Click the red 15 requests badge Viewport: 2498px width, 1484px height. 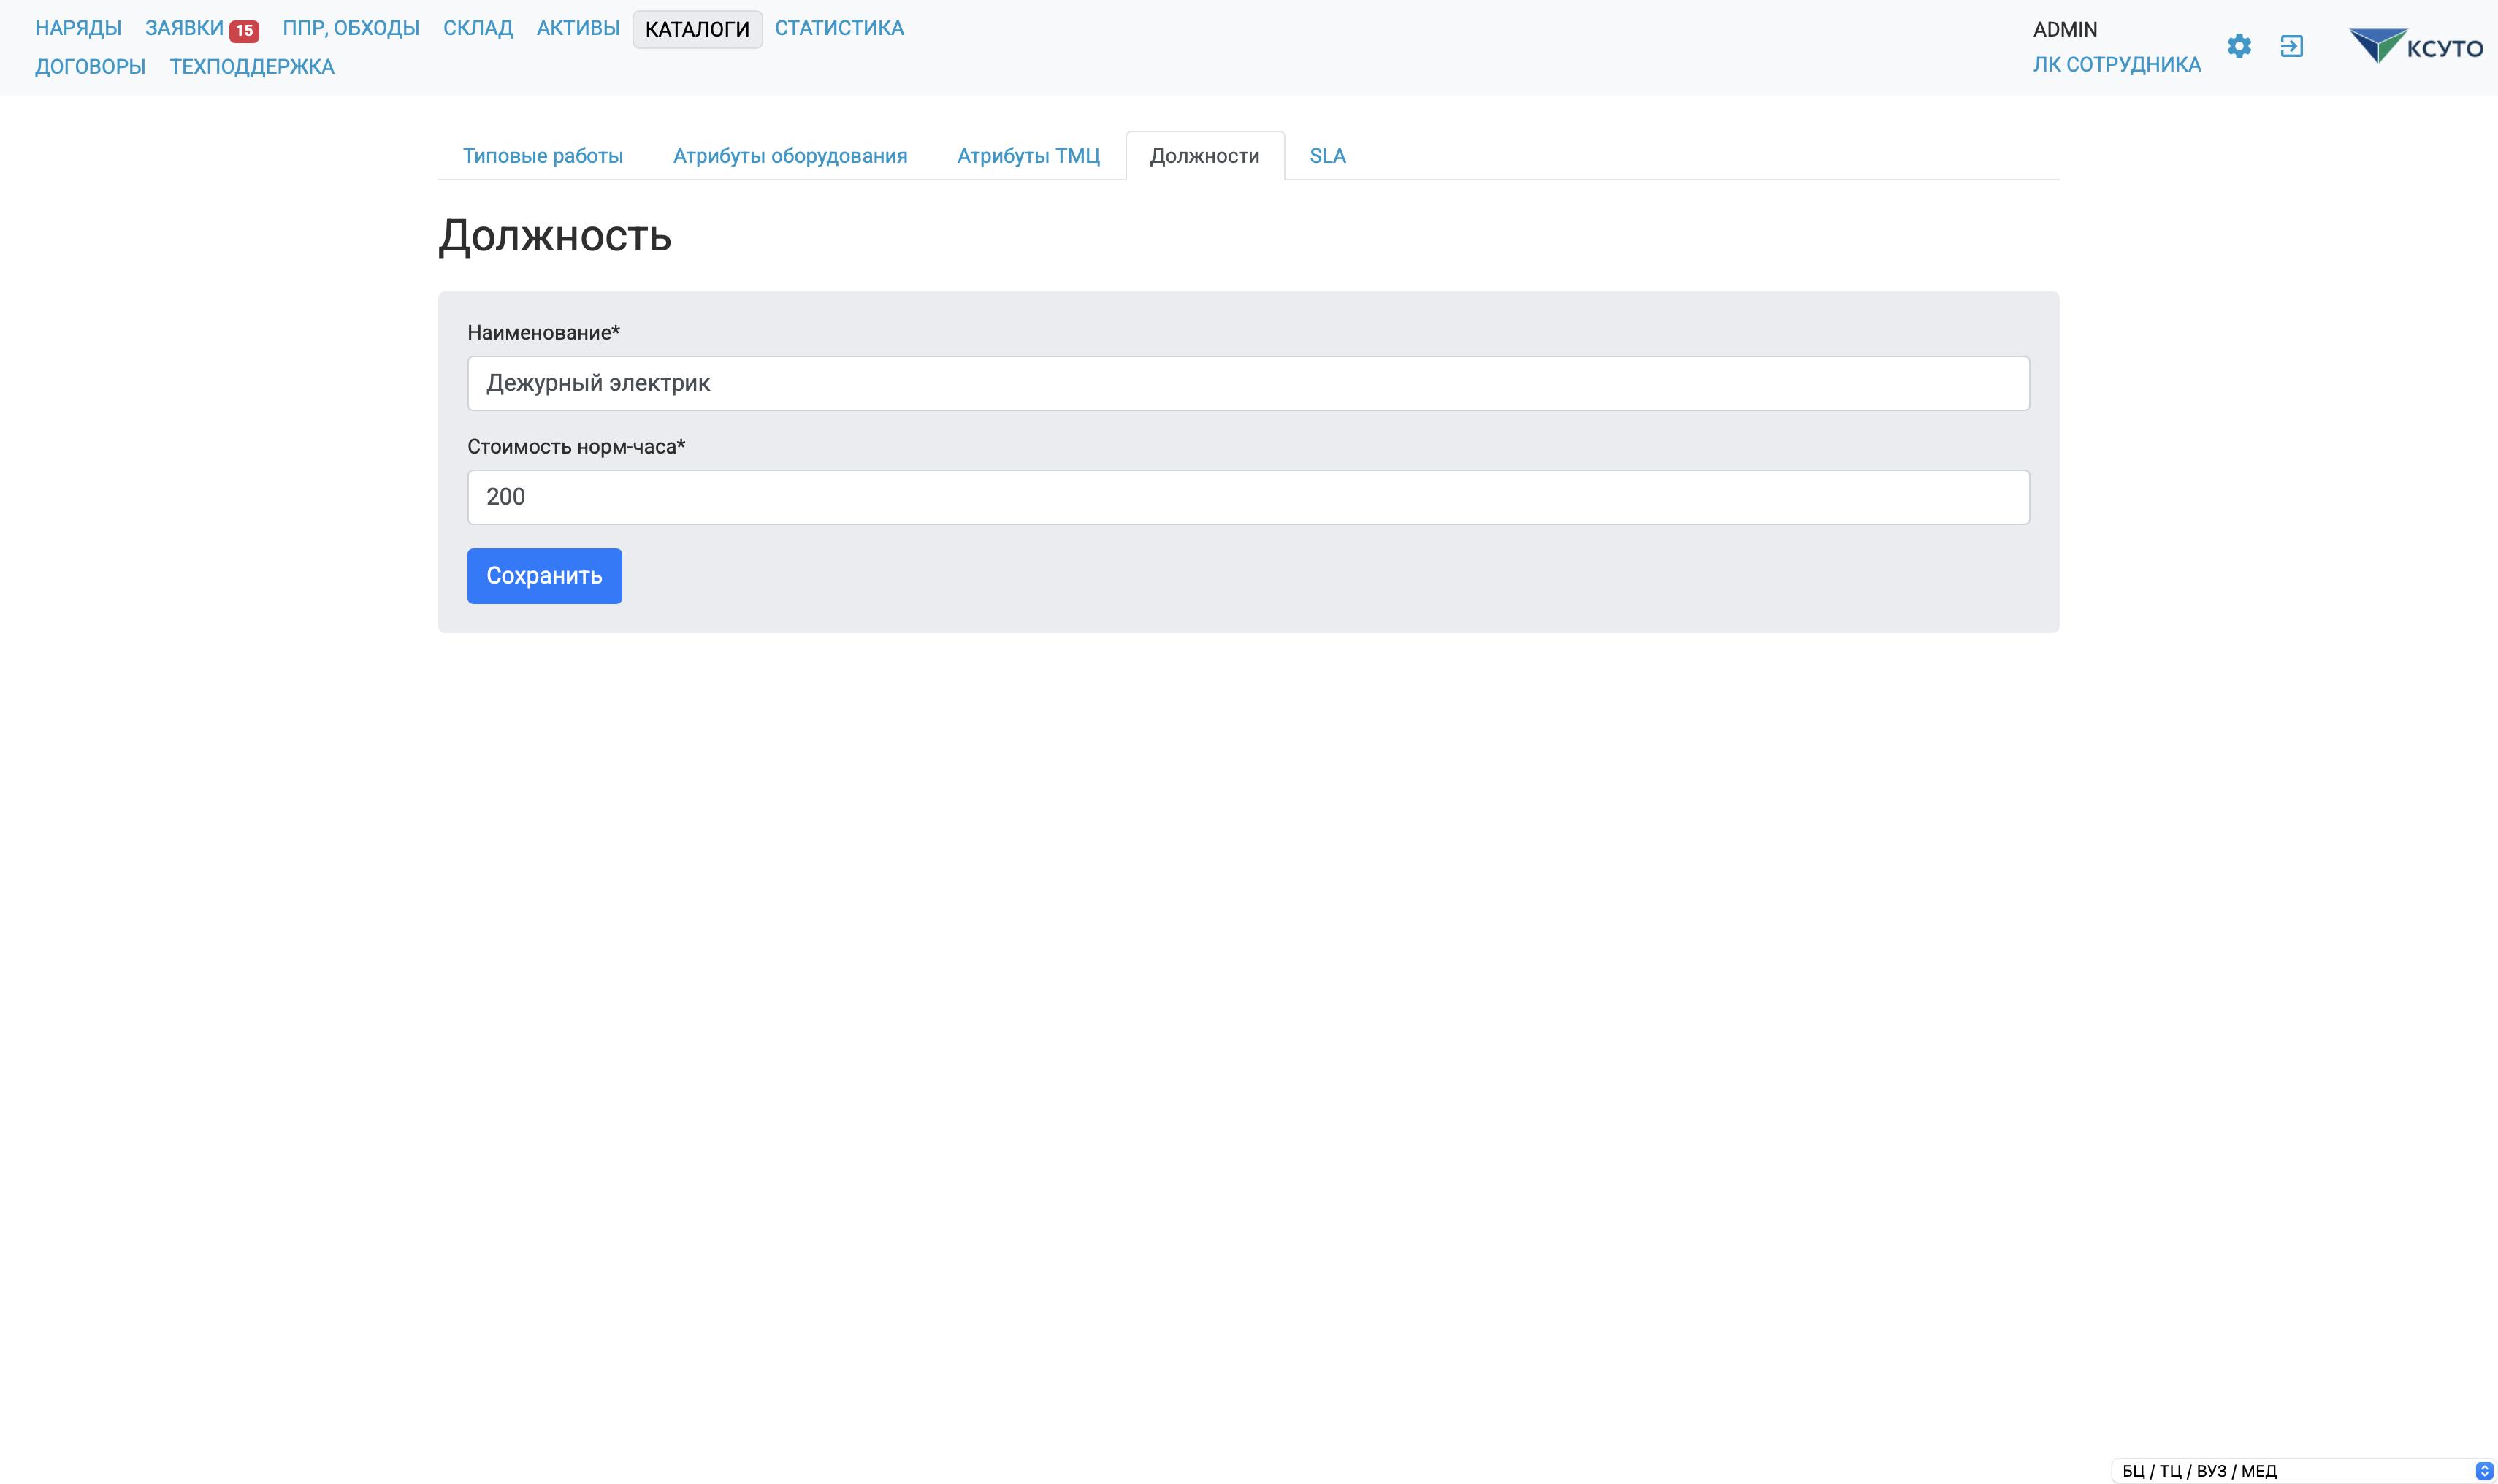(244, 30)
